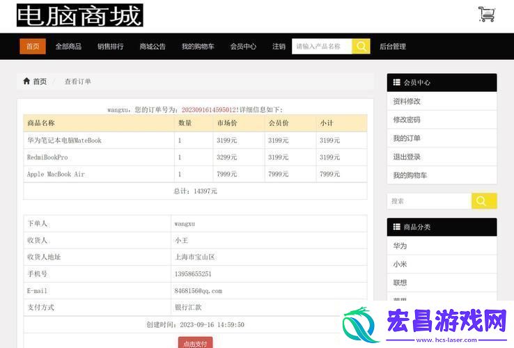The width and height of the screenshot is (514, 348).
Task: Click 总计：14397元 total row
Action: click(x=196, y=191)
